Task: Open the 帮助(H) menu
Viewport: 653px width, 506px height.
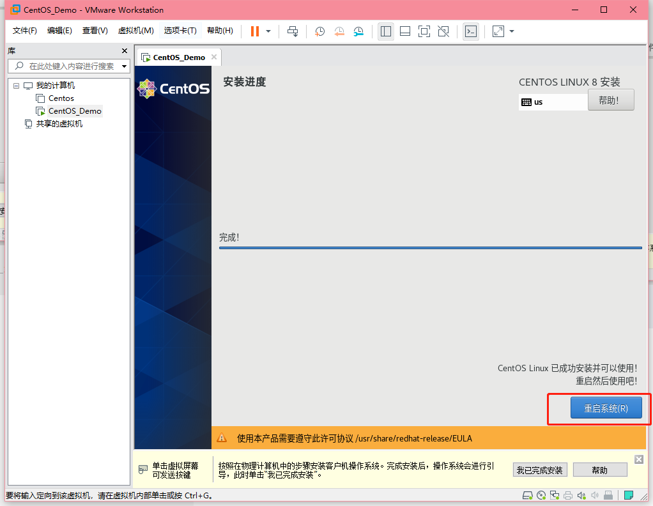Action: pyautogui.click(x=220, y=31)
